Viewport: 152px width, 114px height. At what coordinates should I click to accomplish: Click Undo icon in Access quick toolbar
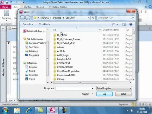coord(11,2)
